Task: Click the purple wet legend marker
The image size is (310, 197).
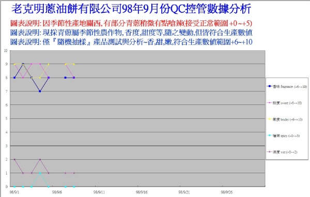Action: click(x=270, y=152)
